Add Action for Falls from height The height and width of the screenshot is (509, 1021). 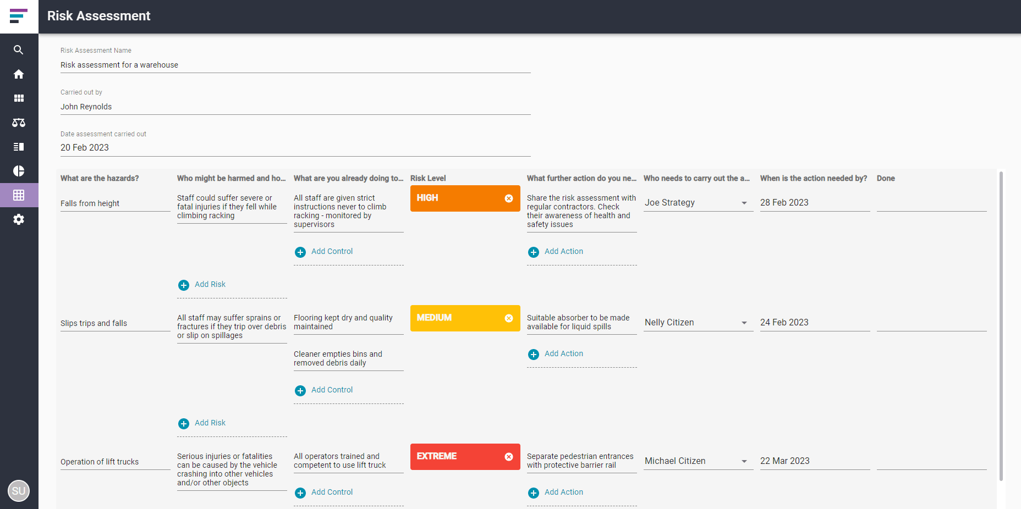[556, 252]
